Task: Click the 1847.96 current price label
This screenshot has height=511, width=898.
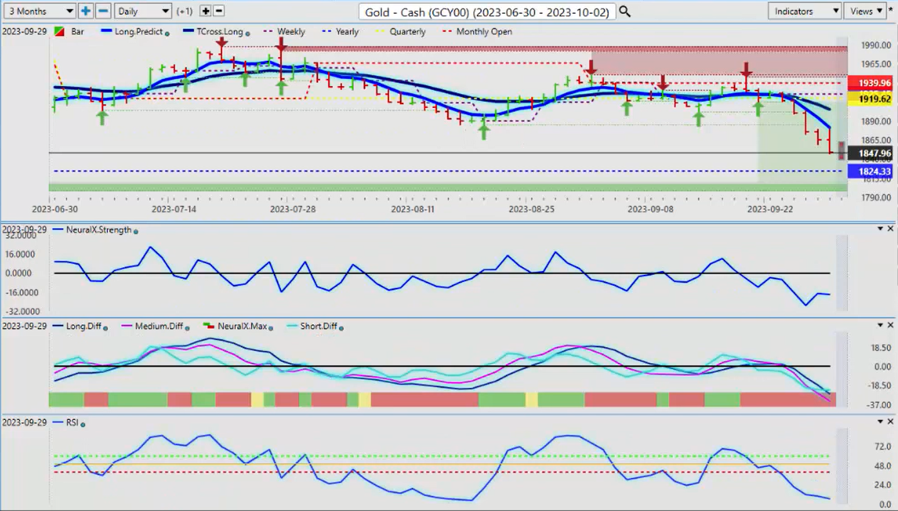Action: (869, 153)
